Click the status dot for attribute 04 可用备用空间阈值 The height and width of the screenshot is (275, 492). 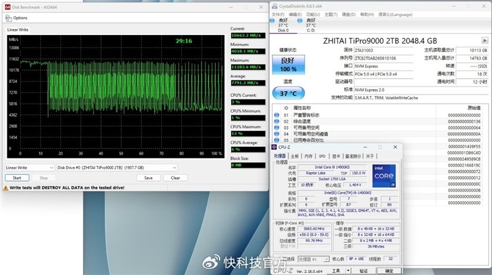click(x=276, y=134)
